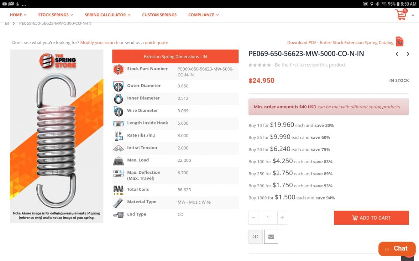Click the Stock Part Number spring icon

click(x=118, y=69)
